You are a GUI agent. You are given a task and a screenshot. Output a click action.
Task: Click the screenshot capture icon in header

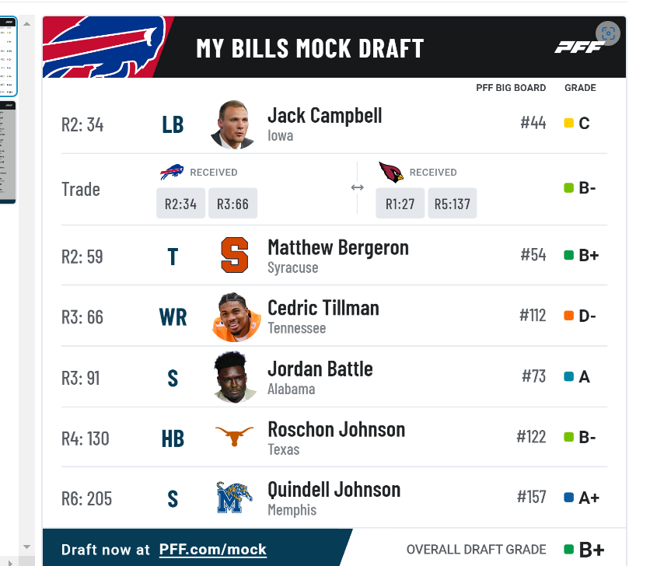608,33
